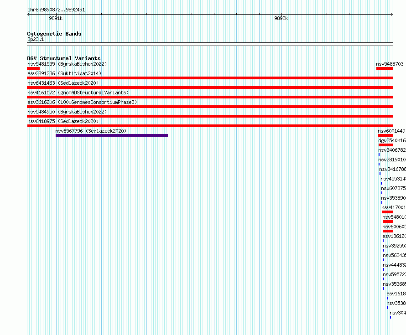
Task: Click the purple bar under nsv6567796
Action: [112, 135]
